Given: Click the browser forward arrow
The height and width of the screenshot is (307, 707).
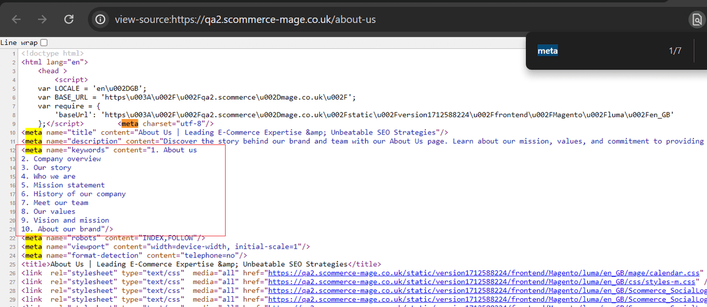Looking at the screenshot, I should click(x=43, y=19).
